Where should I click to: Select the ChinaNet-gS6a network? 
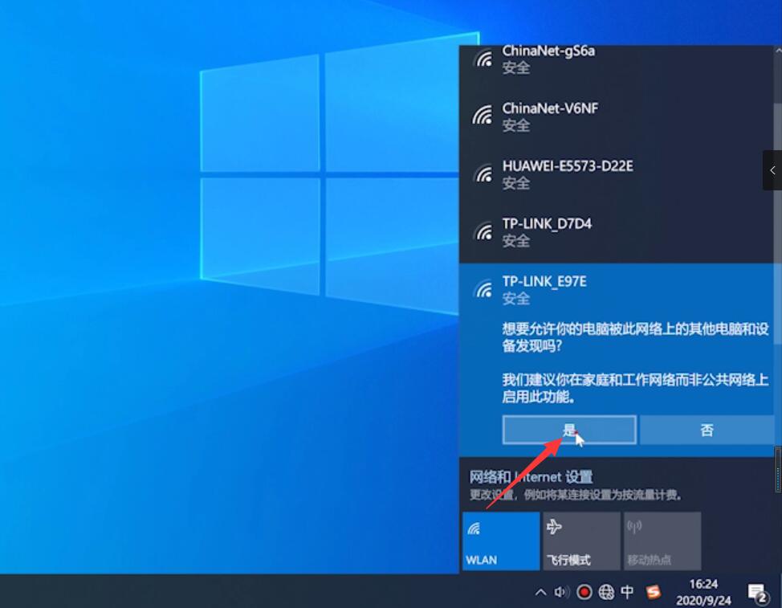coord(617,60)
